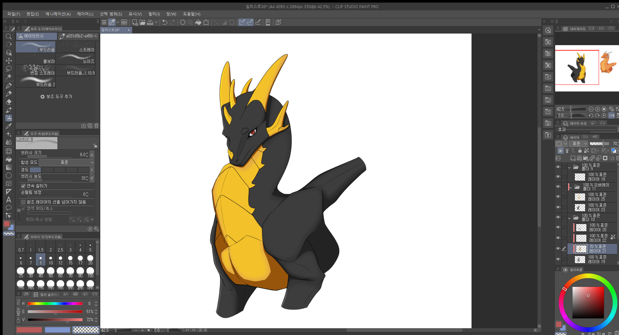Select brush size 20 preset
This screenshot has width=619, height=335.
tap(90, 260)
